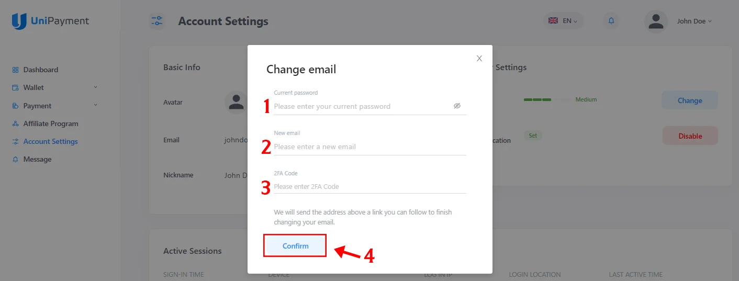Close the Change email dialog

(479, 59)
